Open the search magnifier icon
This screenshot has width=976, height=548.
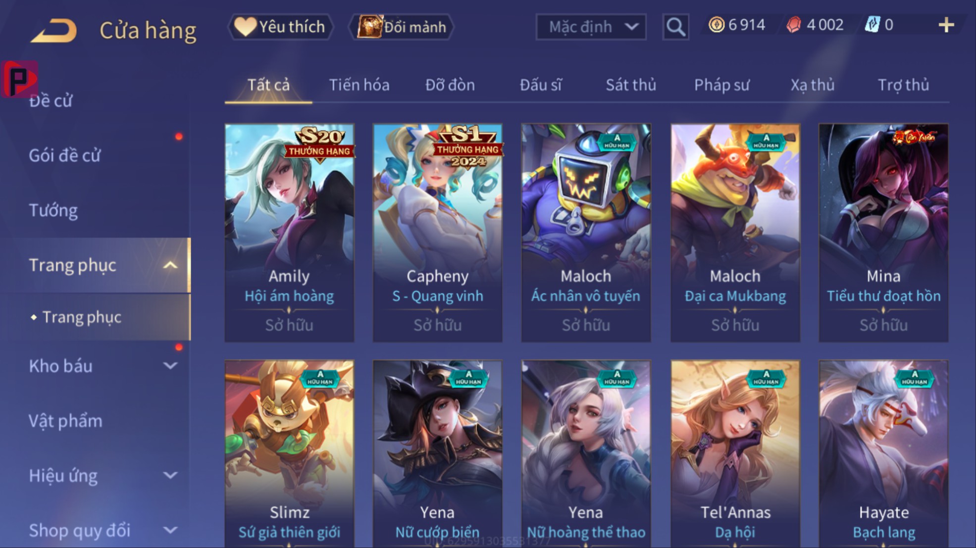675,26
